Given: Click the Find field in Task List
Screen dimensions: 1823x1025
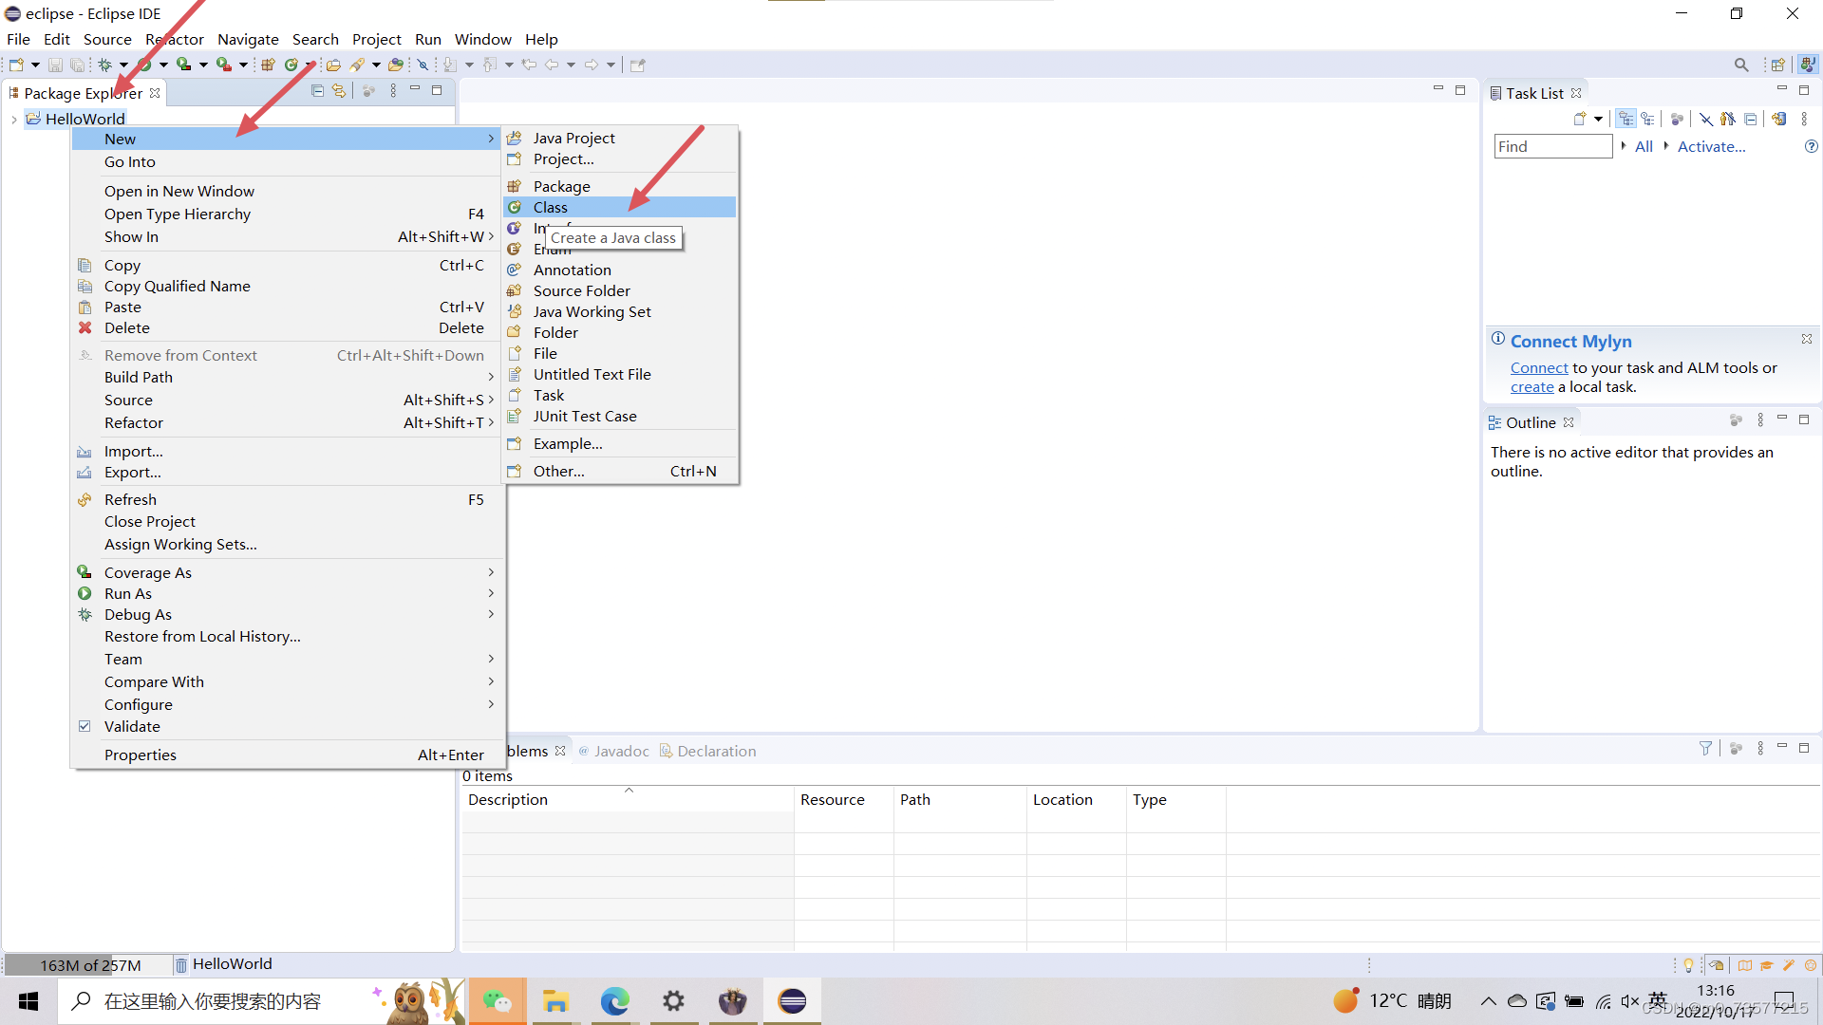Looking at the screenshot, I should (1553, 146).
